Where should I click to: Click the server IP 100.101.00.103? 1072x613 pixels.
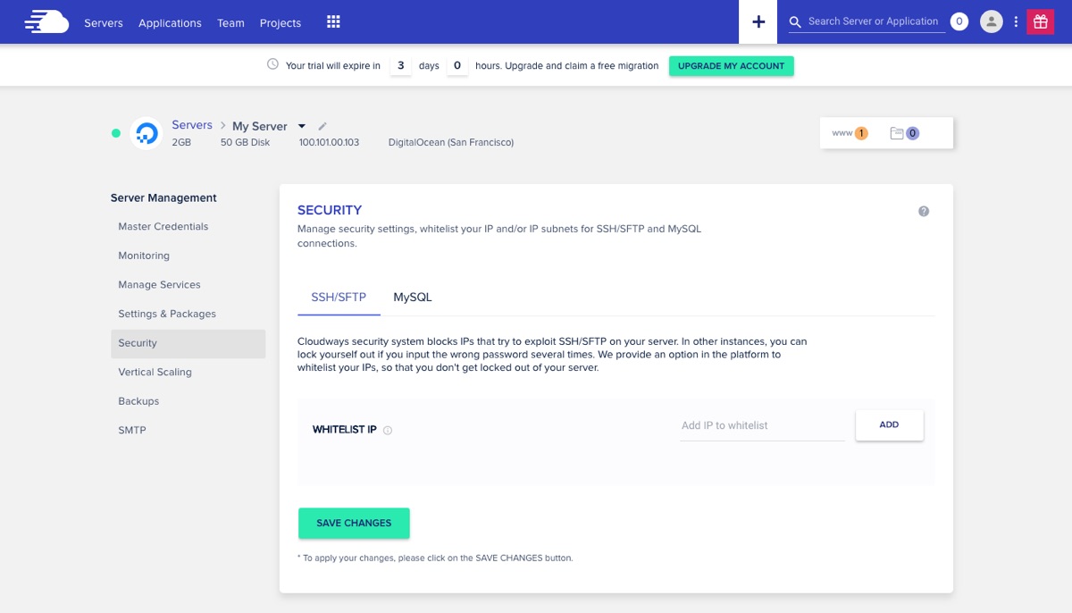pyautogui.click(x=329, y=142)
